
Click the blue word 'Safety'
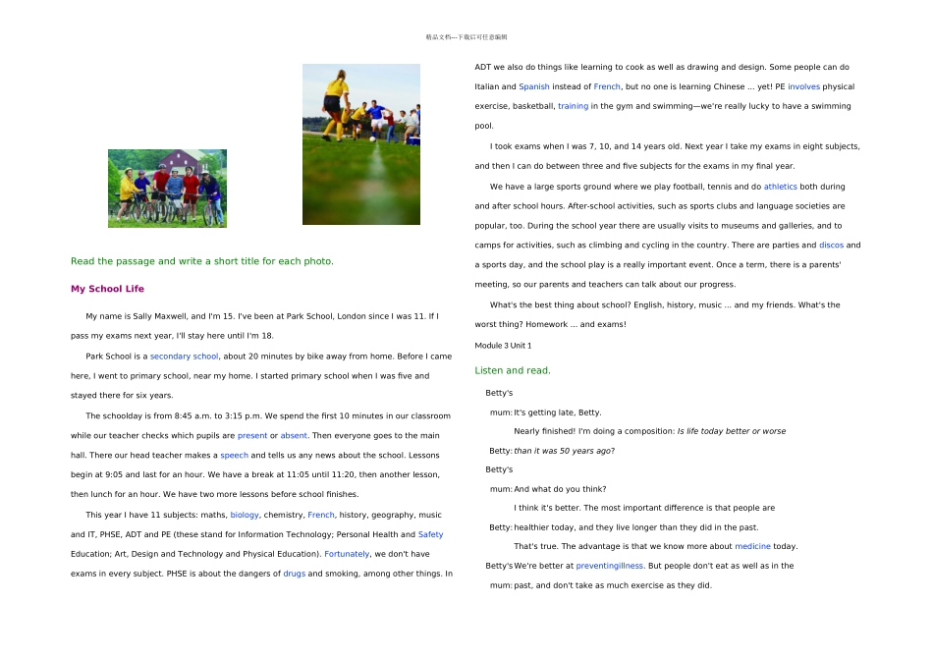431,534
